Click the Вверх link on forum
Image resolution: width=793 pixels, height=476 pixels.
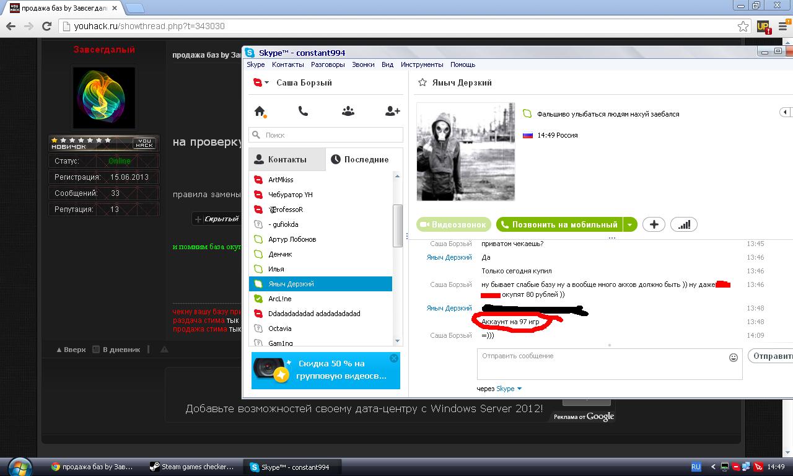71,350
